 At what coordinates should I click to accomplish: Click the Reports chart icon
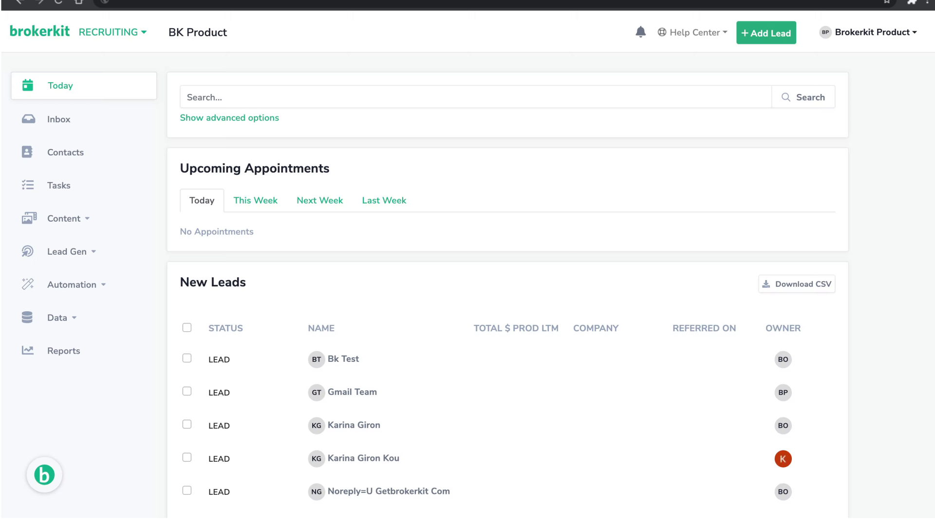click(x=28, y=350)
